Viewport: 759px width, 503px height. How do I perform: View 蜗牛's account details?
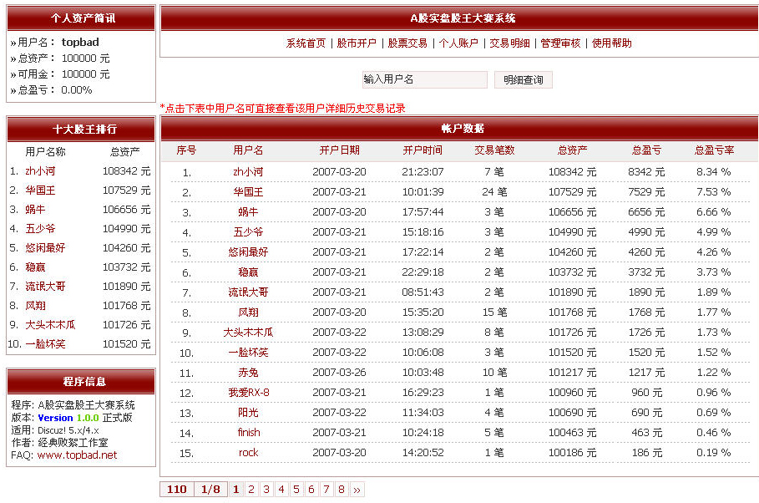[248, 211]
